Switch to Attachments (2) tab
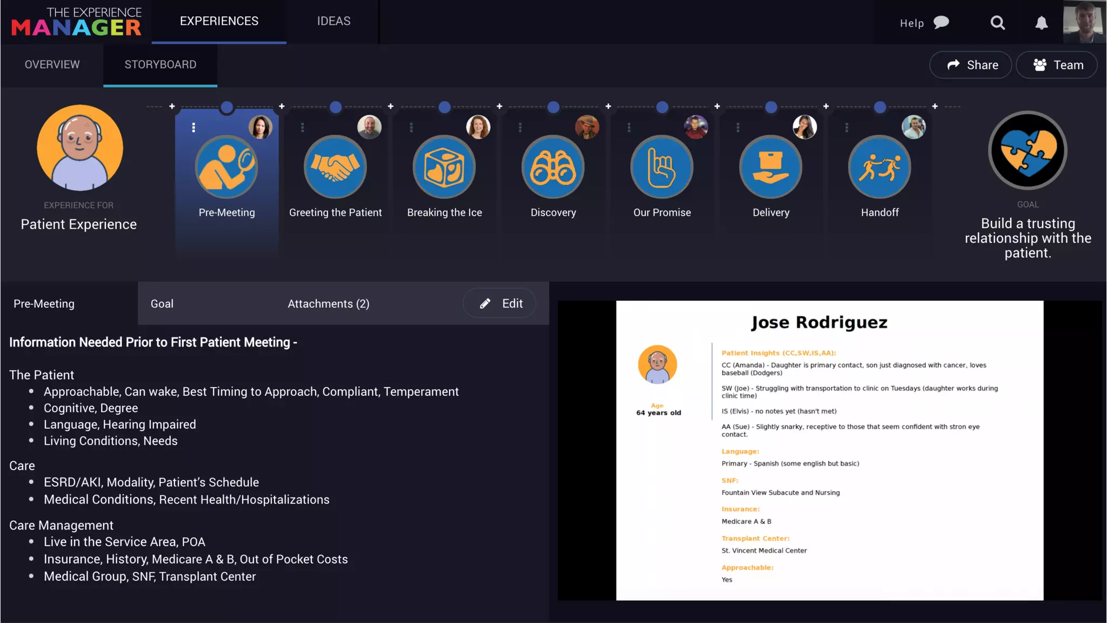The height and width of the screenshot is (623, 1107). click(x=328, y=304)
